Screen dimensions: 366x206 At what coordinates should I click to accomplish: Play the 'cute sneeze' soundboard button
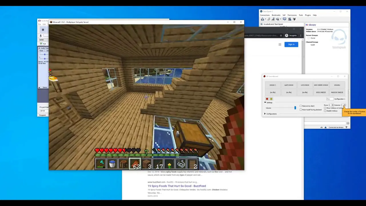[x=305, y=85]
